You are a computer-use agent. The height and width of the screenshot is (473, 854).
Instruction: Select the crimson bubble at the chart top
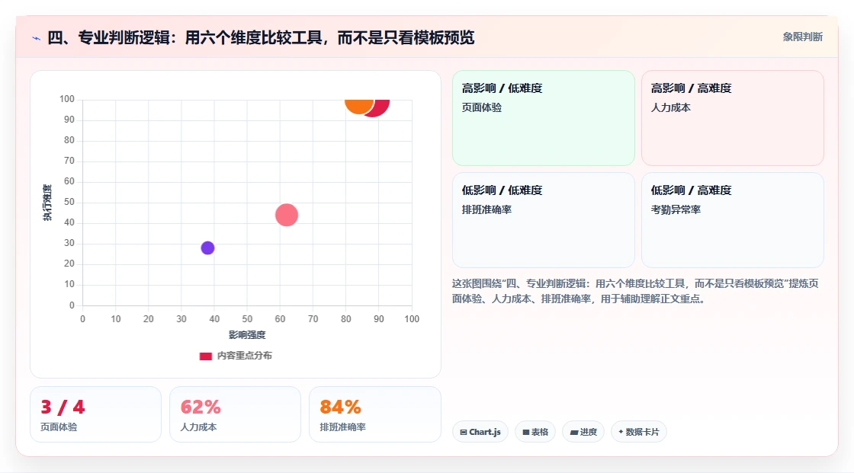pyautogui.click(x=380, y=107)
